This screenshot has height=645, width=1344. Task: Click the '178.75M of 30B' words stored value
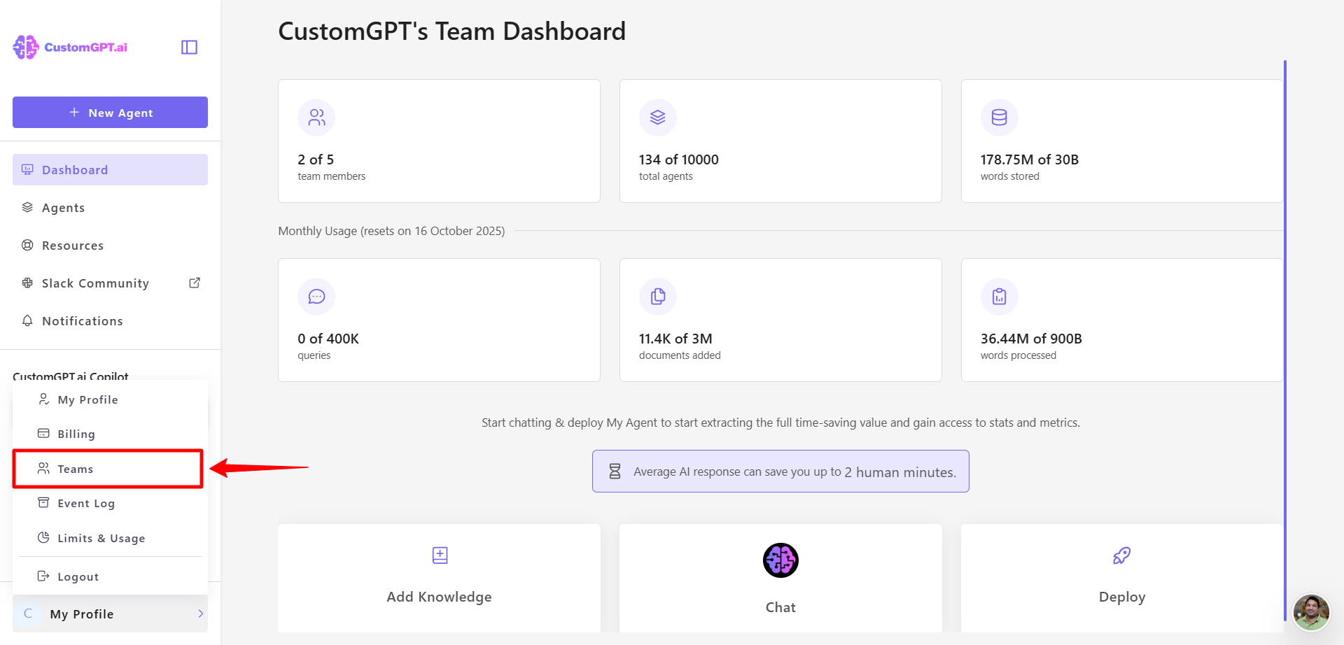point(1030,160)
